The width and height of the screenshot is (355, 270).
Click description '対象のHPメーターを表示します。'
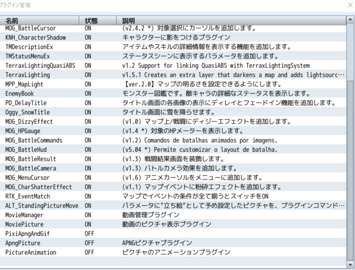197,131
